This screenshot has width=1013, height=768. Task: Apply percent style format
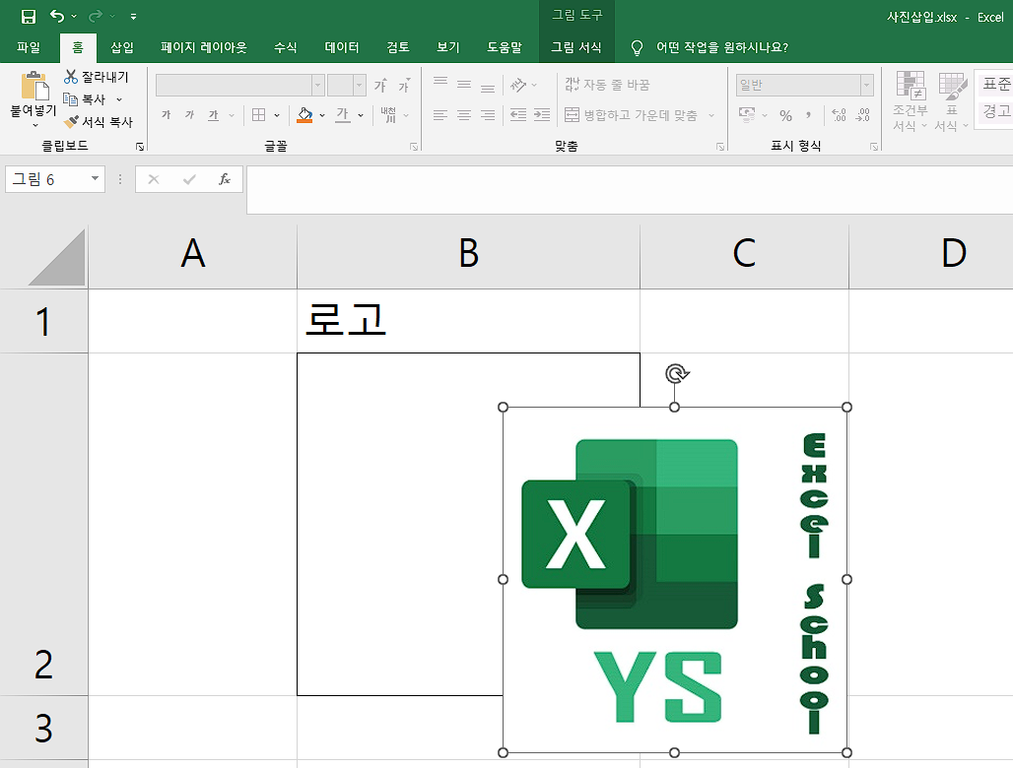[785, 115]
